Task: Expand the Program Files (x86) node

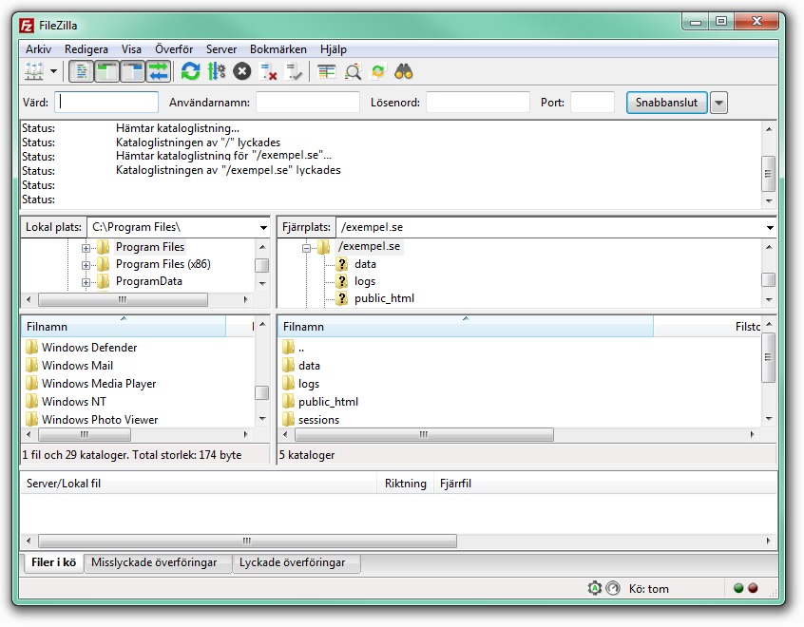Action: [x=86, y=265]
